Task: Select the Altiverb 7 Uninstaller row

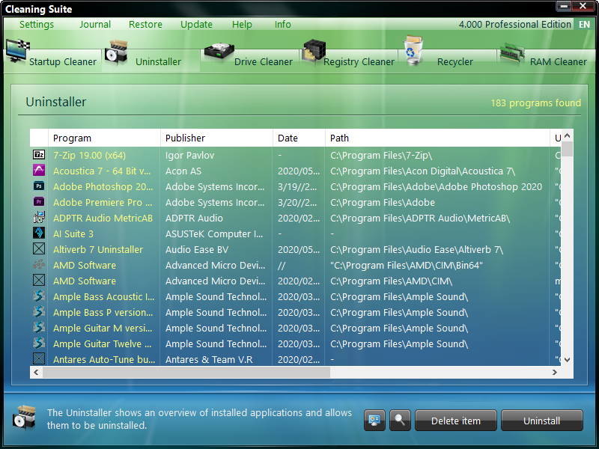Action: tap(295, 249)
